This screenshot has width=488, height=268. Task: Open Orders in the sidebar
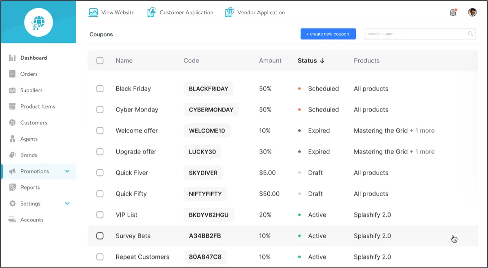coord(29,74)
